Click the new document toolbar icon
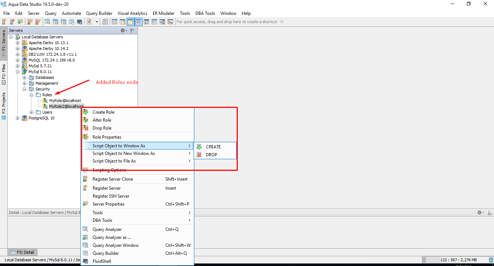 [x=89, y=22]
